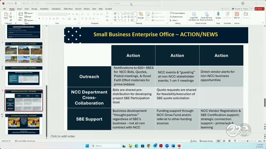Screen dimensions: 266x149
Task: Click Create PDF and Share via Outlook
Action: [206, 17]
